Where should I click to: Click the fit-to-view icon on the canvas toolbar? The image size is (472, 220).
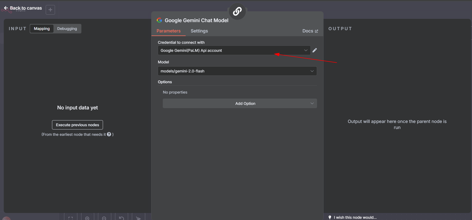71,218
